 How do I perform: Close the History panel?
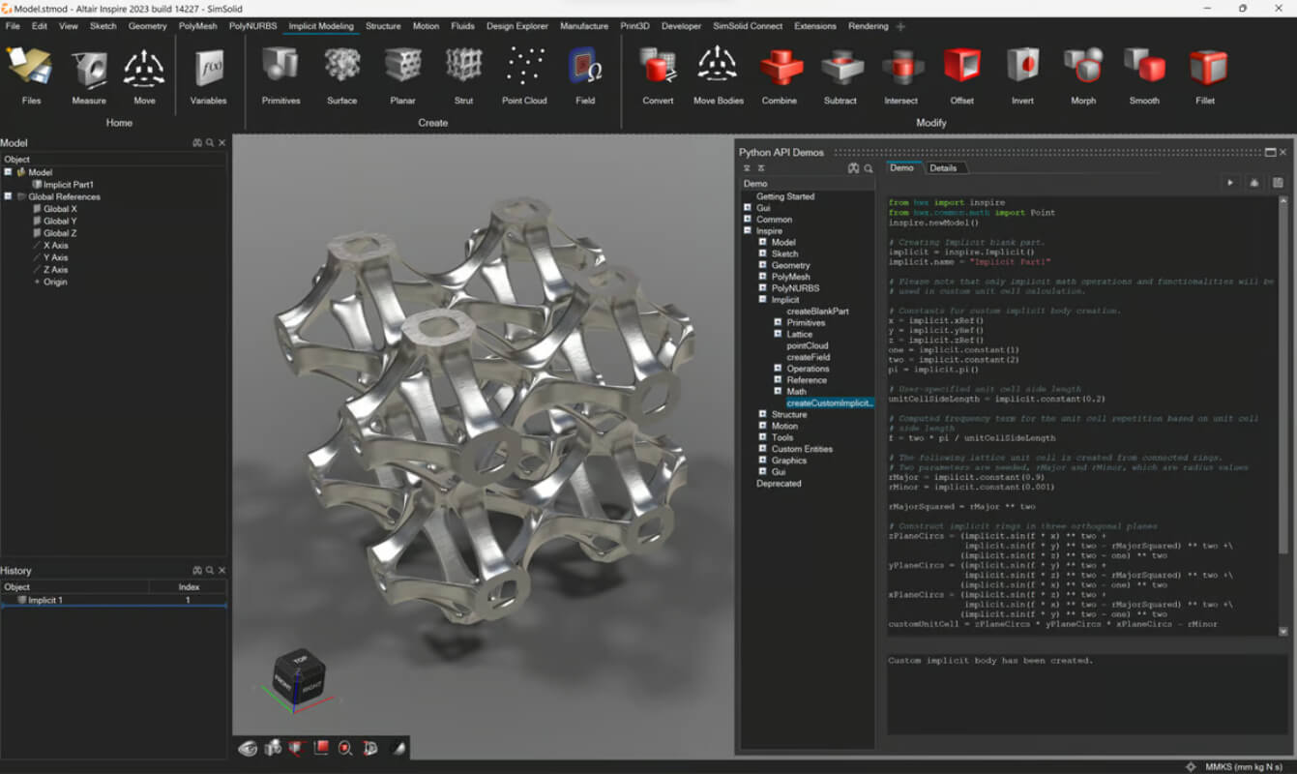click(x=221, y=571)
